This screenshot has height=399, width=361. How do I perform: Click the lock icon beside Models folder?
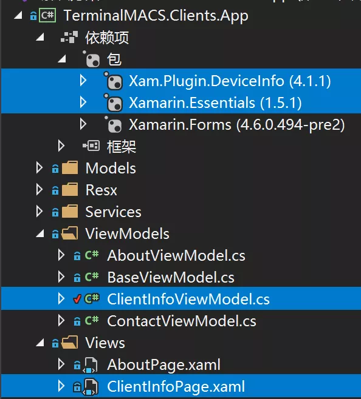click(x=55, y=169)
